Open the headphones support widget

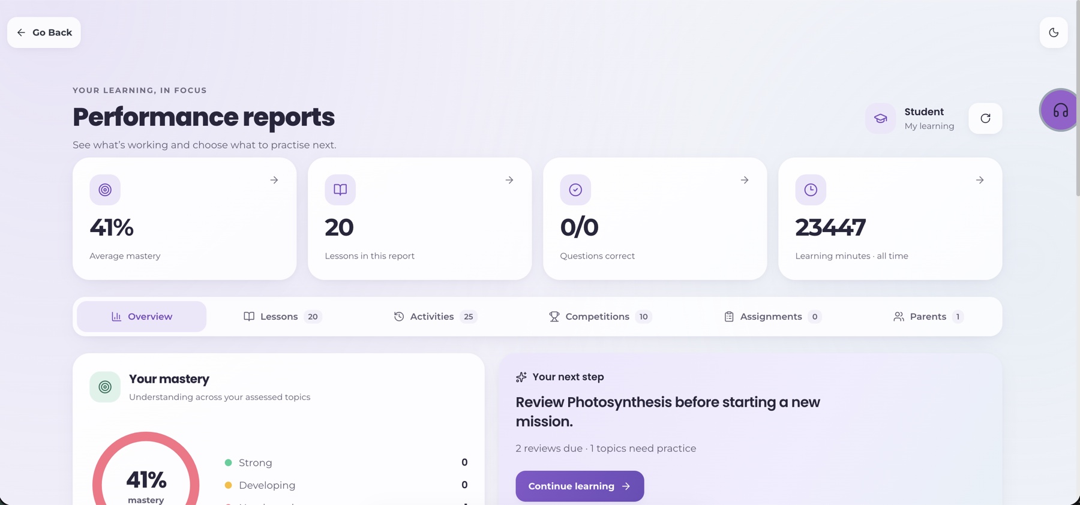click(1060, 110)
